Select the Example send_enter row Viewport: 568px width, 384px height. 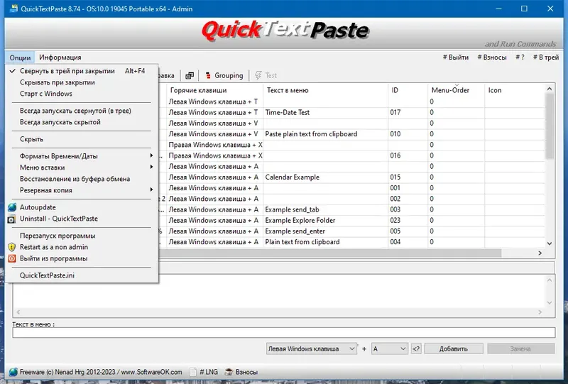pos(351,231)
